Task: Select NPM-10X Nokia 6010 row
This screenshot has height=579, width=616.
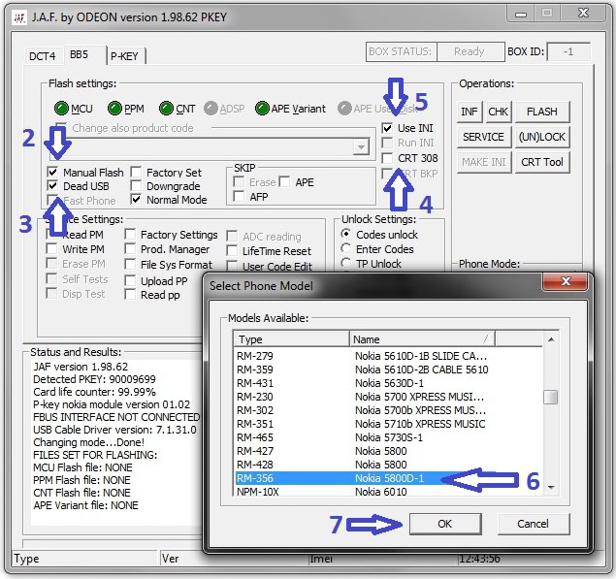Action: tap(388, 491)
